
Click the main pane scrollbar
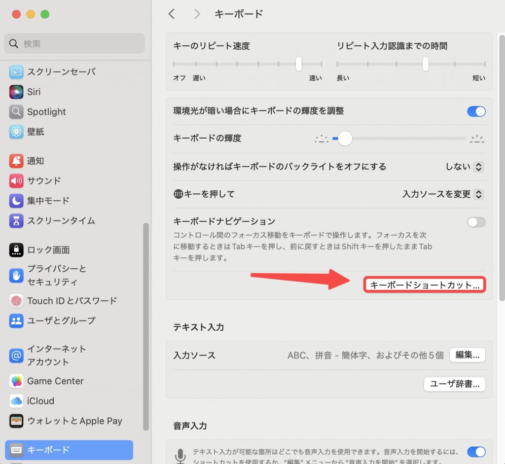502,168
